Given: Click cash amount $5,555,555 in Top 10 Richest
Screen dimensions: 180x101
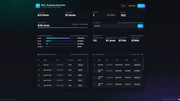Looking at the screenshot, I should click(x=119, y=65).
